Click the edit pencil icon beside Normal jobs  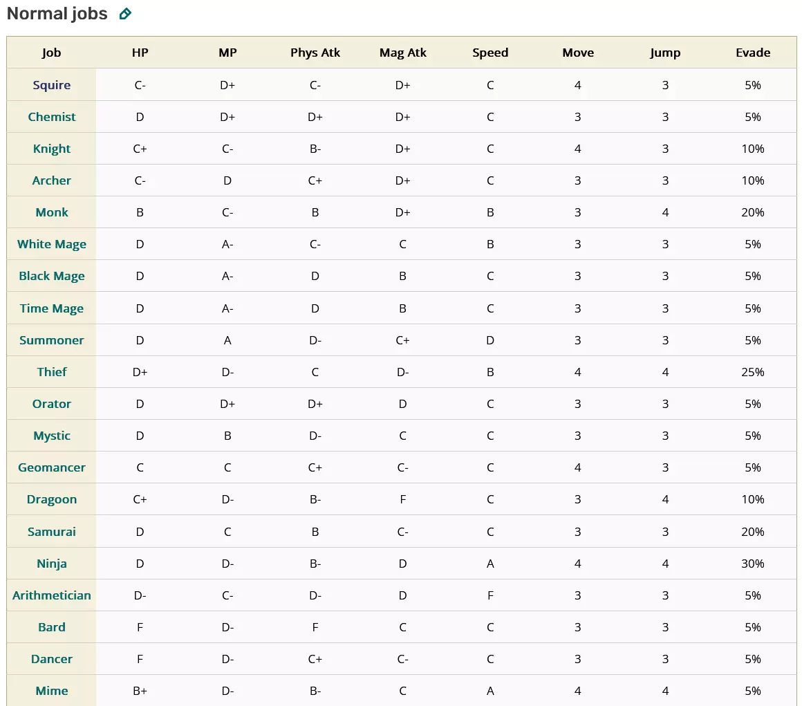pyautogui.click(x=125, y=14)
